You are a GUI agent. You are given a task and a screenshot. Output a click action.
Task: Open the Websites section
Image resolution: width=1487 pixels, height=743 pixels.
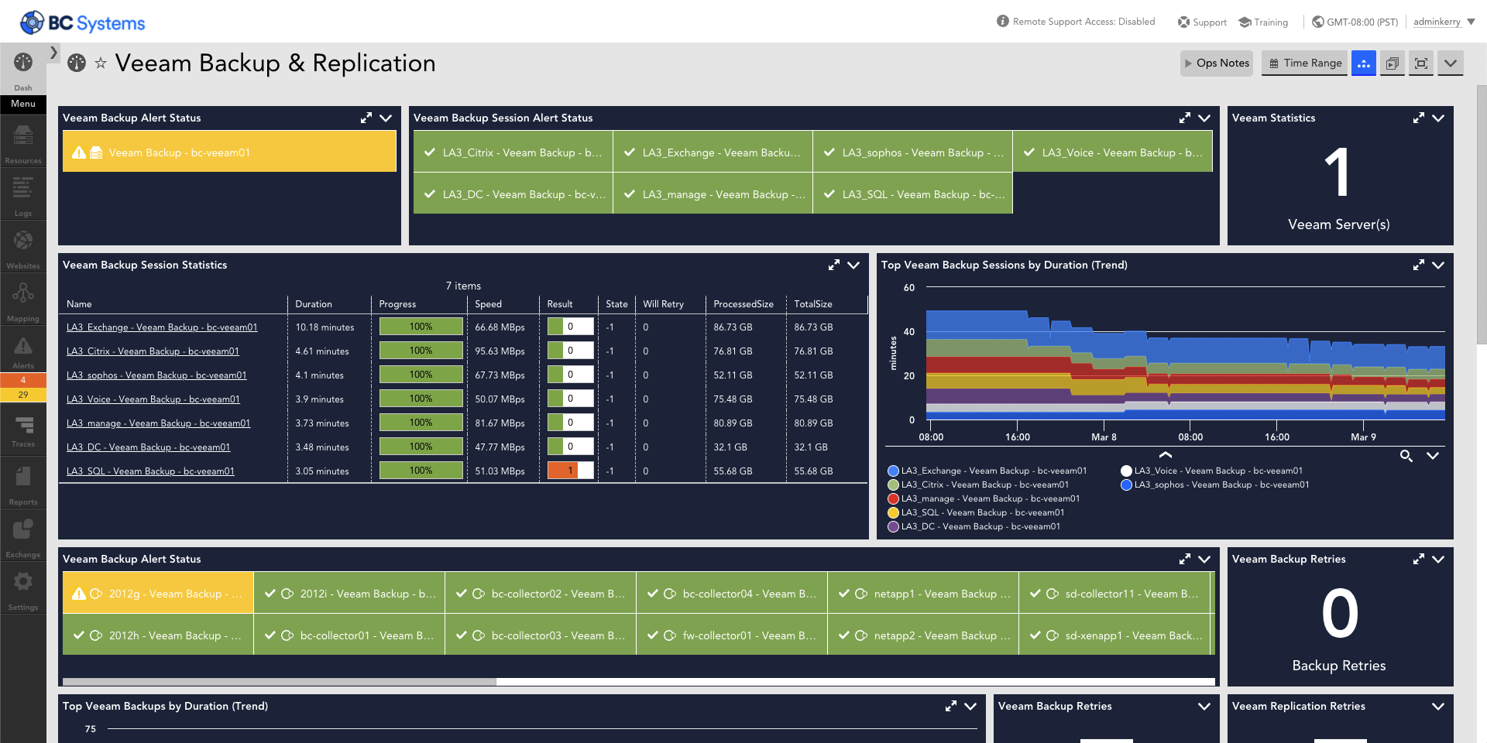22,246
